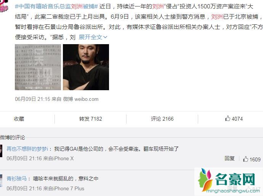263x196 pixels.
Task: Open the post timestamp 06月09日 21:15
Action: pyautogui.click(x=32, y=99)
